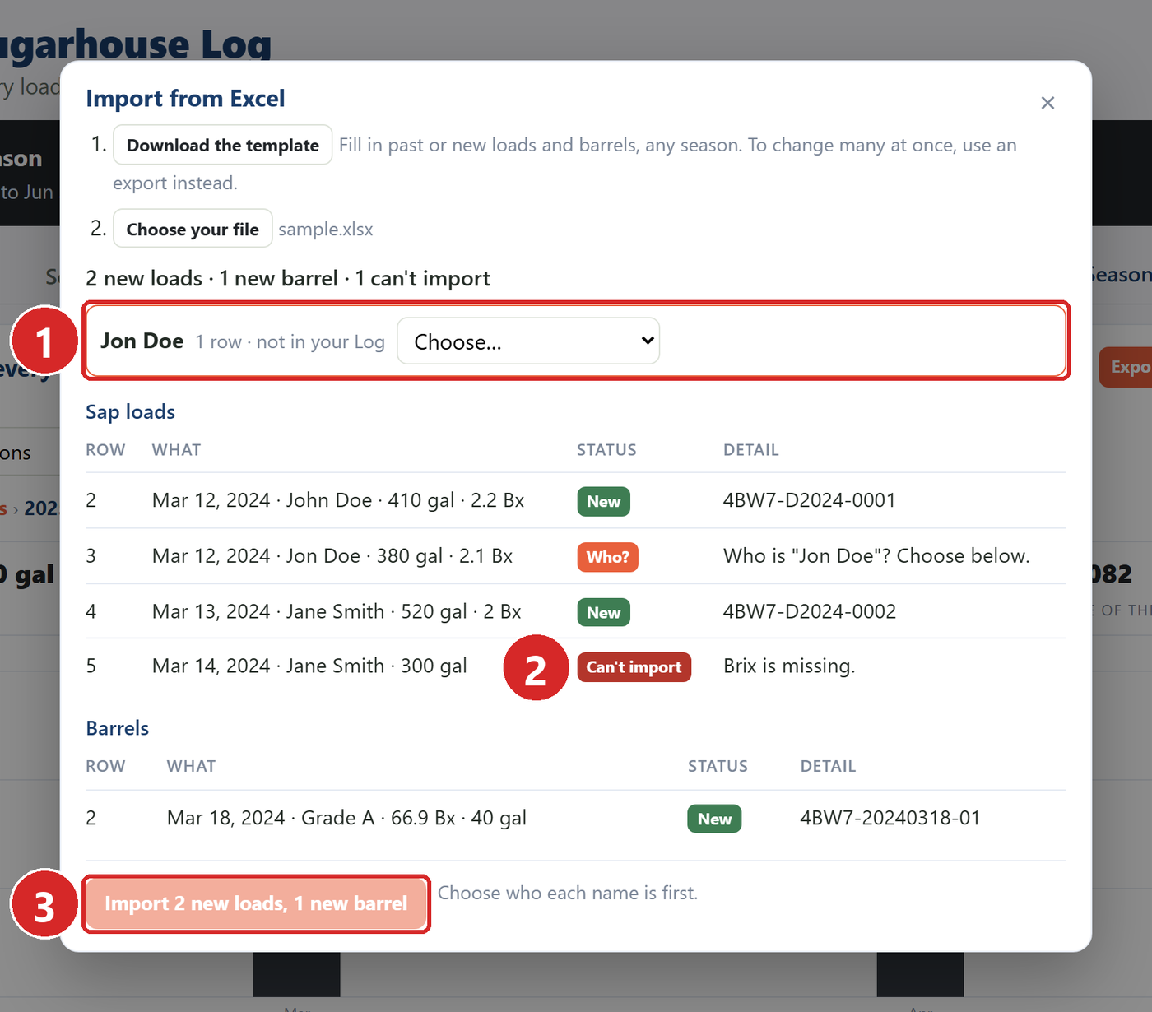The image size is (1152, 1012).
Task: Select the row Mar 13, 2024 Jane Smith 520 gal
Action: 576,611
